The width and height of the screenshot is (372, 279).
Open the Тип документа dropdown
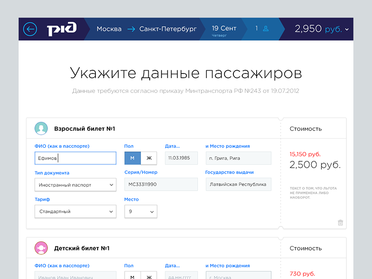[75, 185]
